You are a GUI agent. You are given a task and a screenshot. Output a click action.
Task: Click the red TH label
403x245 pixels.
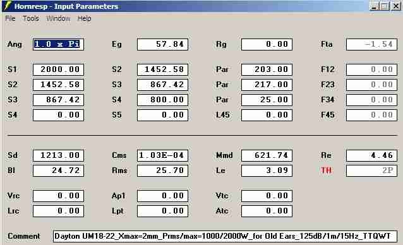[x=326, y=170]
